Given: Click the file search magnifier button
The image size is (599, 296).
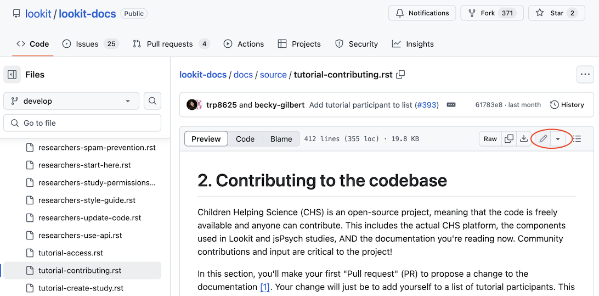Looking at the screenshot, I should tap(152, 102).
